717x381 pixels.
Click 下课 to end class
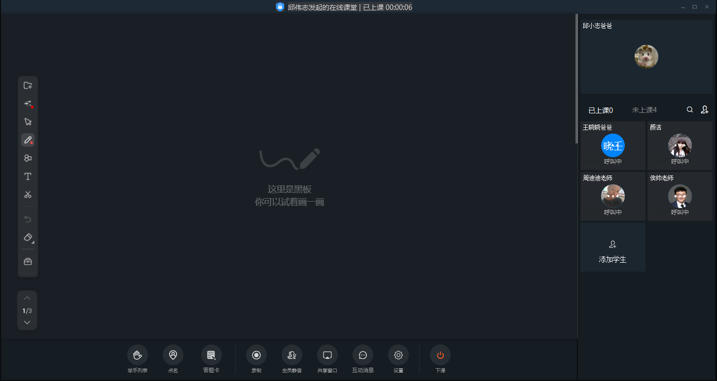[440, 355]
